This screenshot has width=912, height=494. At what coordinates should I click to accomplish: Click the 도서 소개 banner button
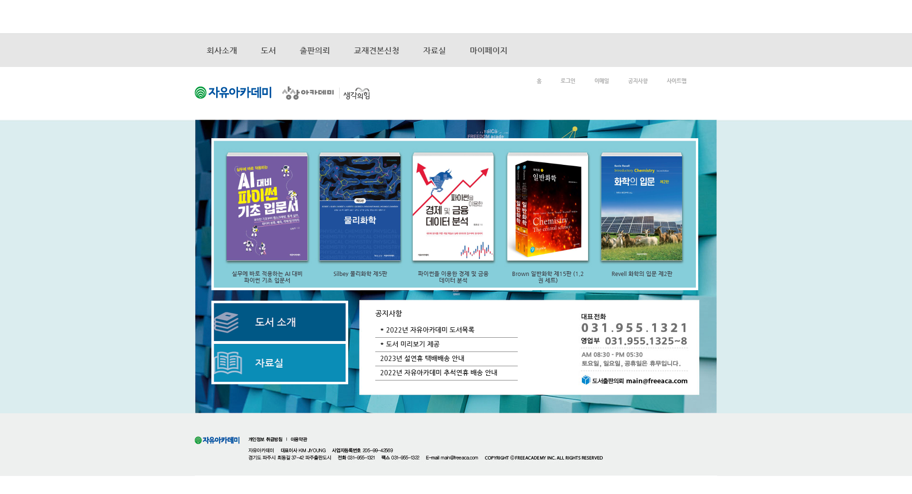coord(280,322)
